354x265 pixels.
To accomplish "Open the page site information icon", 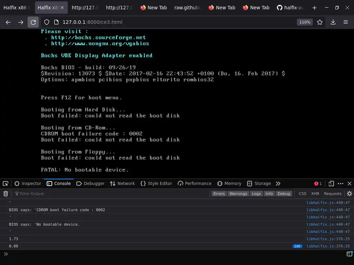I will coord(56,22).
